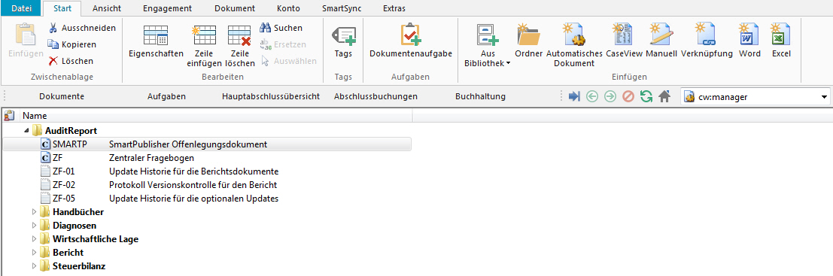
Task: Switch to the Ansicht ribbon tab
Action: [x=106, y=8]
